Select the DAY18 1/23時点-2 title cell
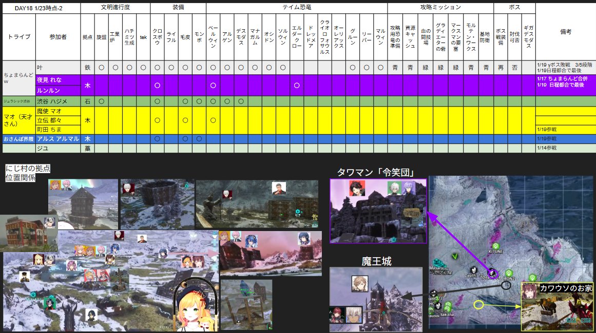This screenshot has width=596, height=333. [42, 8]
